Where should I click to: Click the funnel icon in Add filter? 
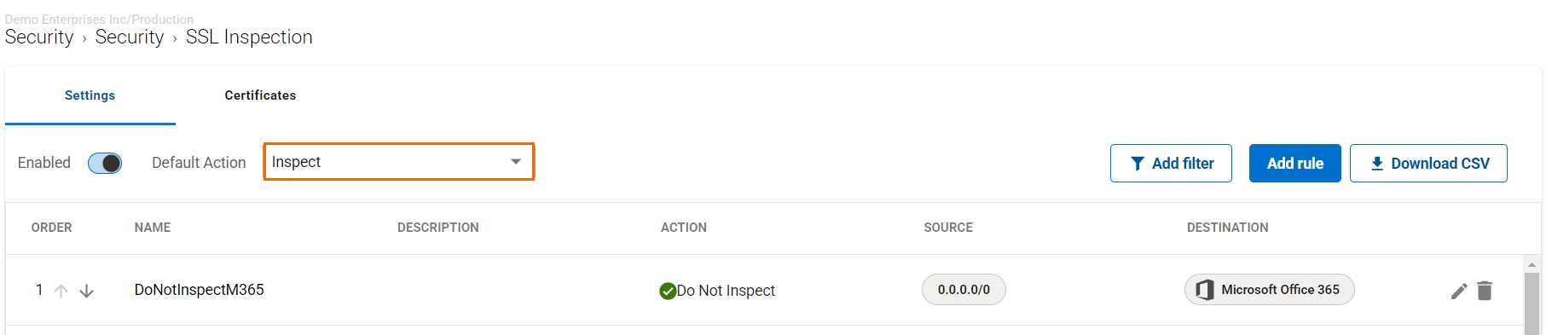pyautogui.click(x=1138, y=164)
